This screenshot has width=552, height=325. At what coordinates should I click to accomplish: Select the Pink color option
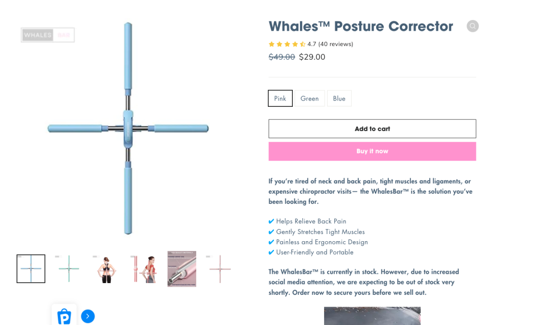click(x=280, y=98)
